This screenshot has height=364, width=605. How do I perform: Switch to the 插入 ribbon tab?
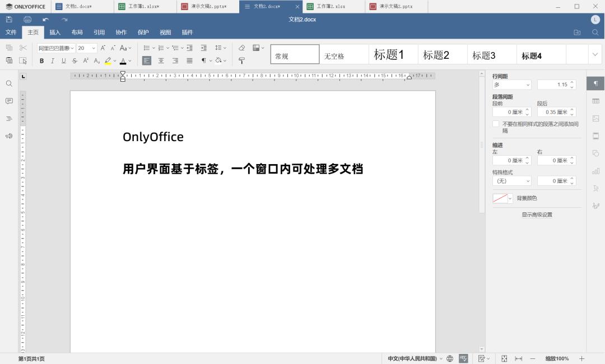(x=54, y=32)
